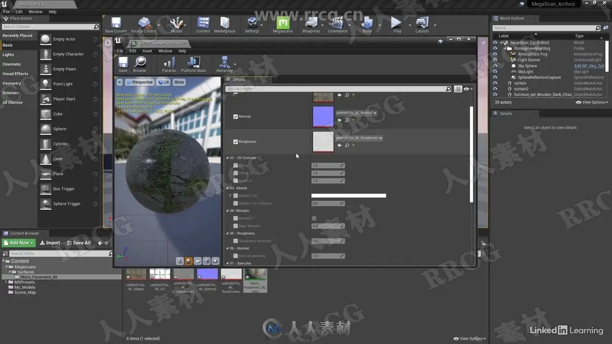Open Add New dropdown in Content Browser
Viewport: 612px width, 344px height.
click(19, 243)
